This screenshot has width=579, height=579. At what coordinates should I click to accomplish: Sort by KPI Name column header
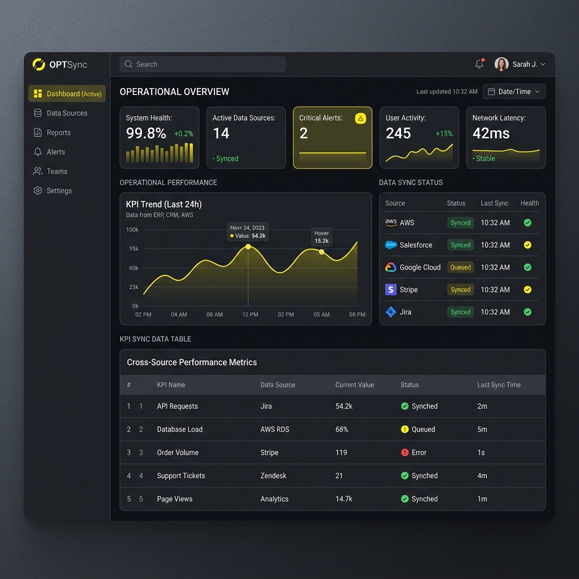click(x=171, y=384)
